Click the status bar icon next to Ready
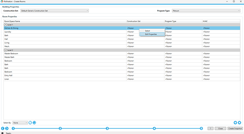244x134 pixels. pyautogui.click(x=2, y=133)
